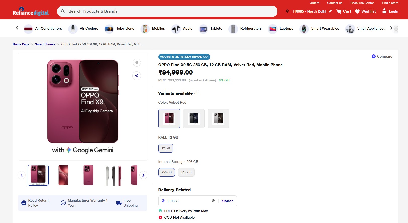Screen dimensions: 408x223
Task: Select 12 GB RAM option
Action: click(x=166, y=148)
